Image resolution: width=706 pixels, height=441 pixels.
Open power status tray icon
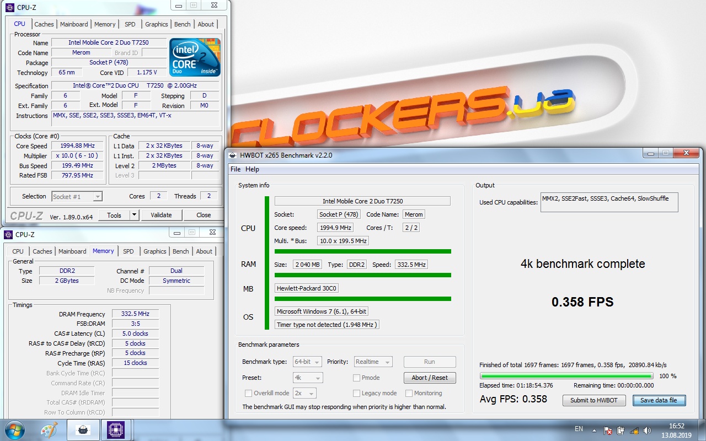[x=621, y=430]
